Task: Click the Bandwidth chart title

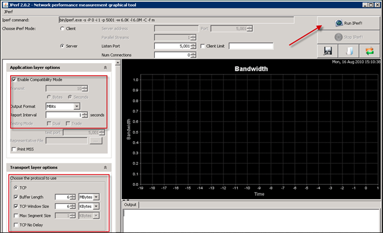Action: [x=251, y=69]
